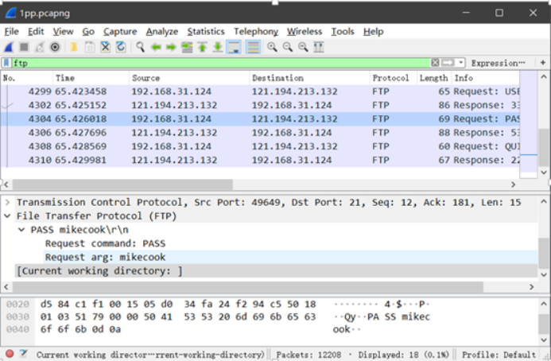Sort by the Protocol column header
The width and height of the screenshot is (551, 361).
click(394, 78)
